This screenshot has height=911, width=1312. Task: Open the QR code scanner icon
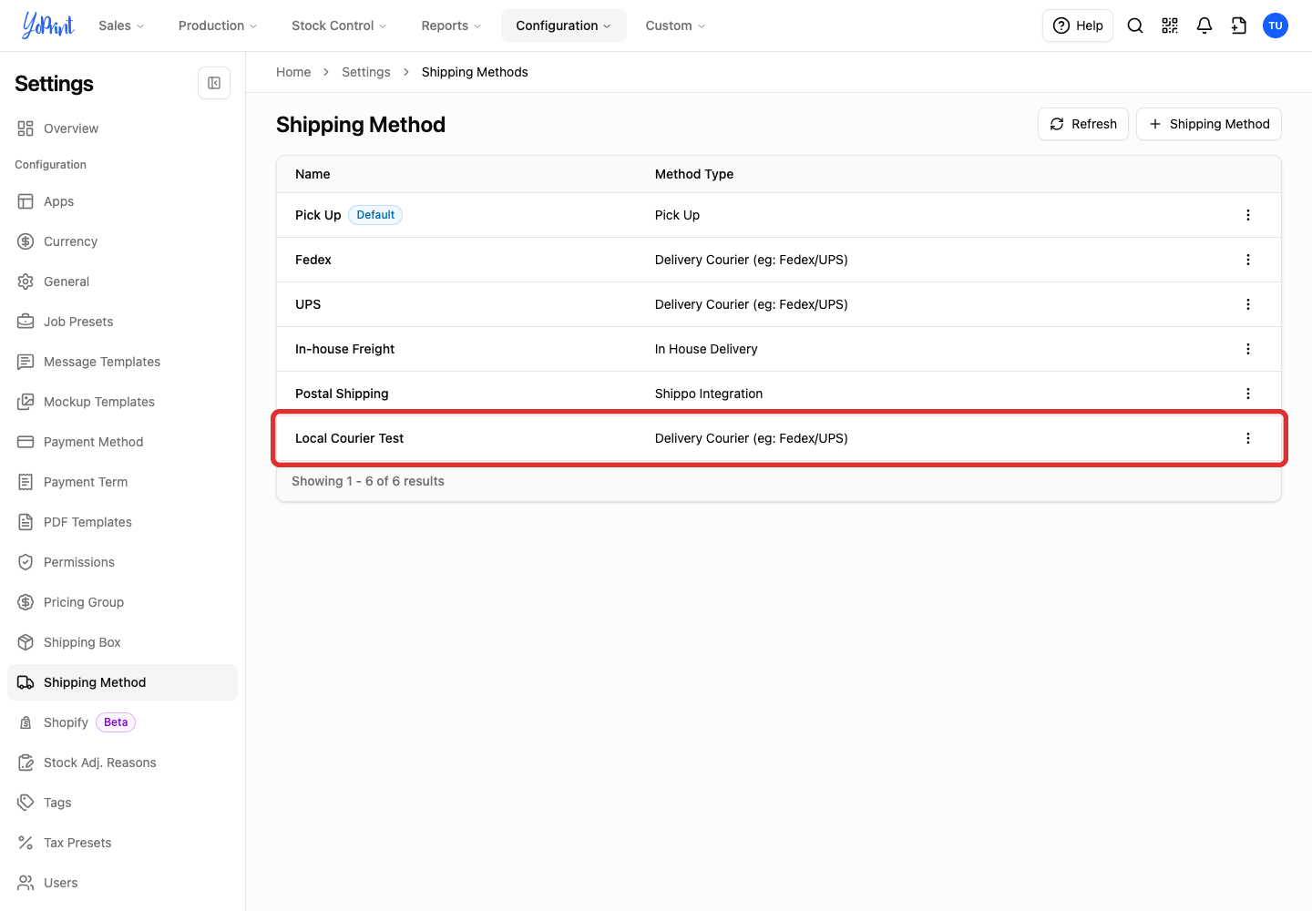(x=1170, y=26)
